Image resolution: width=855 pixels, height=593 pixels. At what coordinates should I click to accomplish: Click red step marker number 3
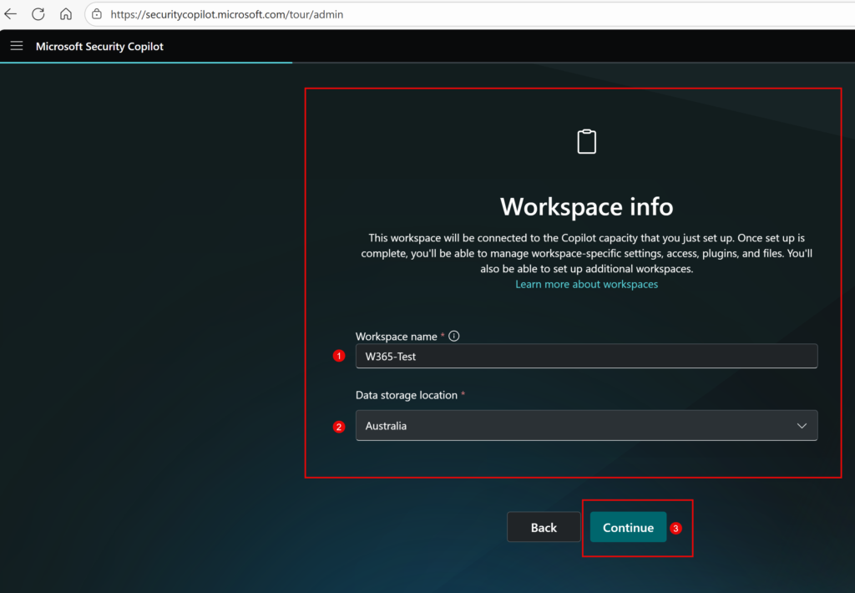[x=676, y=528]
